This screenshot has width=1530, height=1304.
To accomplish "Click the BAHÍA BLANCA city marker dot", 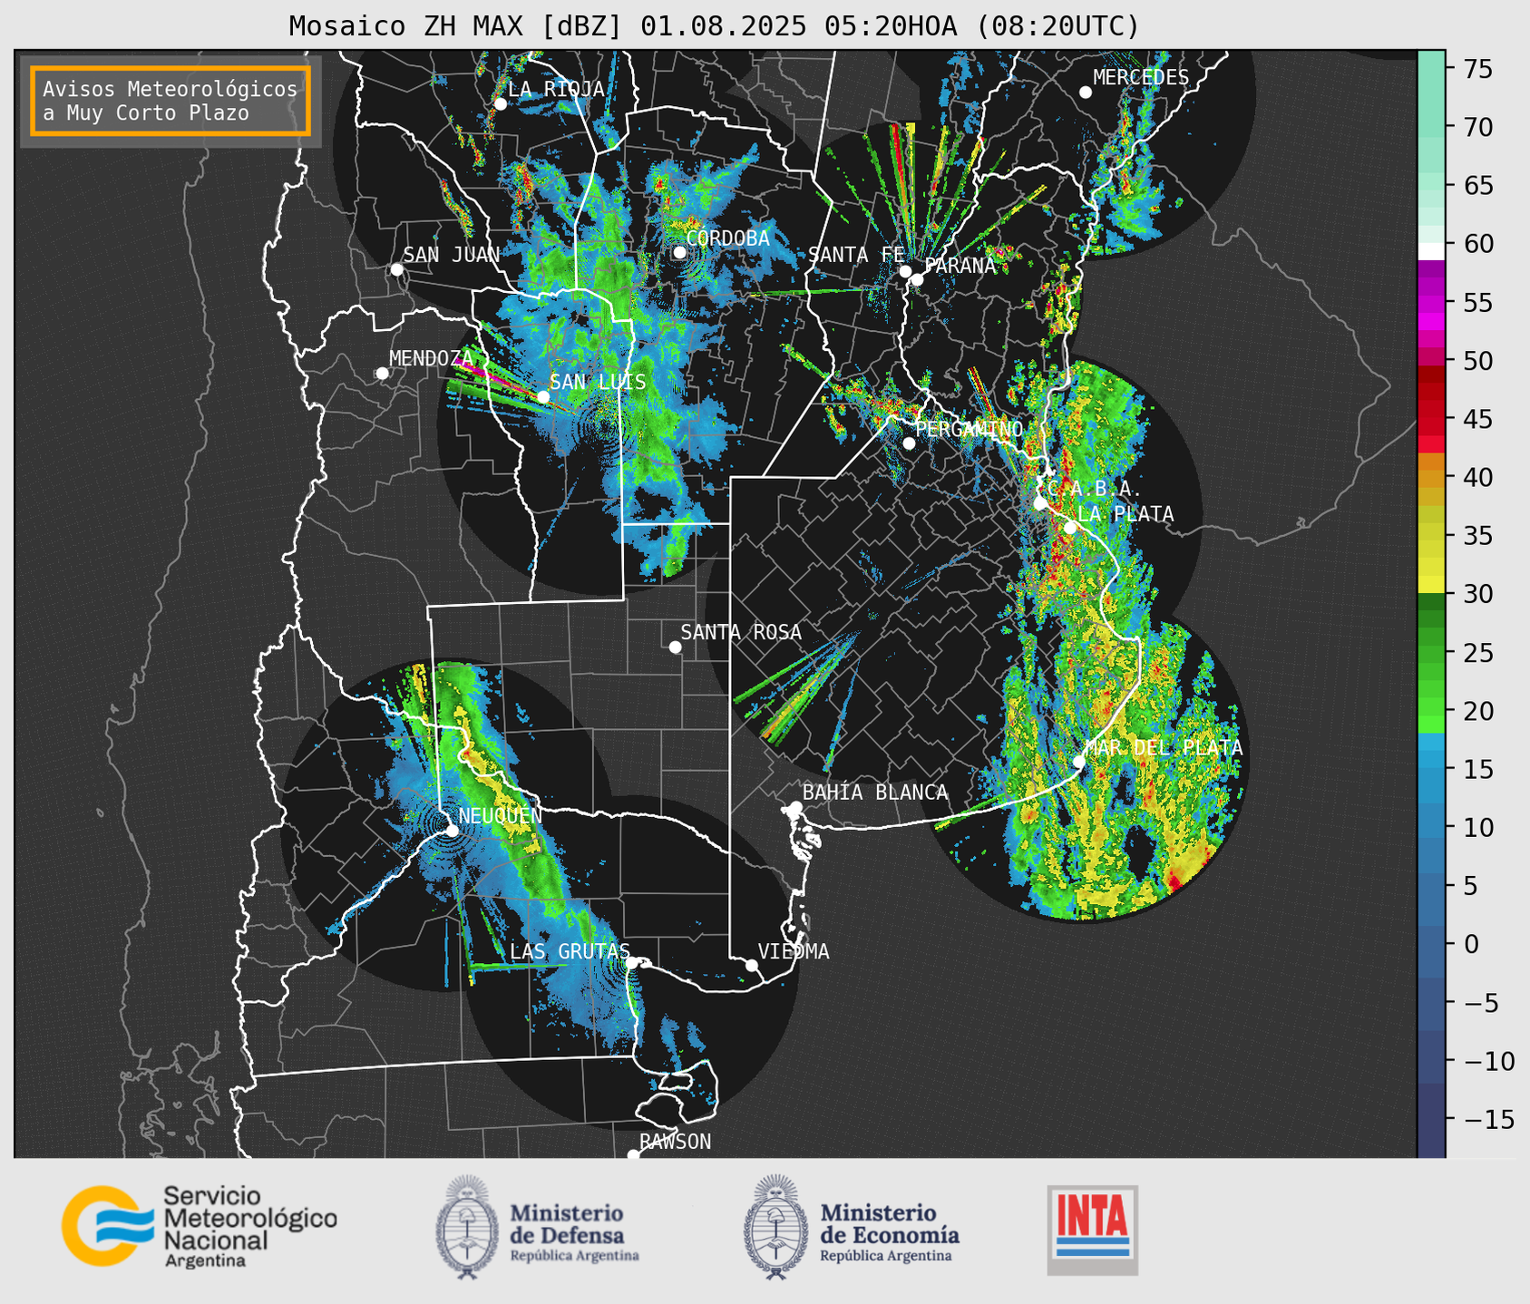I will coord(795,807).
